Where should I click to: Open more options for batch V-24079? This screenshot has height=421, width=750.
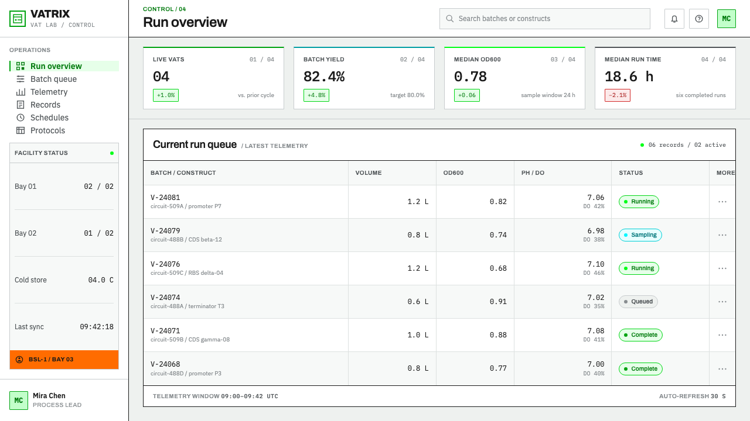coord(722,235)
